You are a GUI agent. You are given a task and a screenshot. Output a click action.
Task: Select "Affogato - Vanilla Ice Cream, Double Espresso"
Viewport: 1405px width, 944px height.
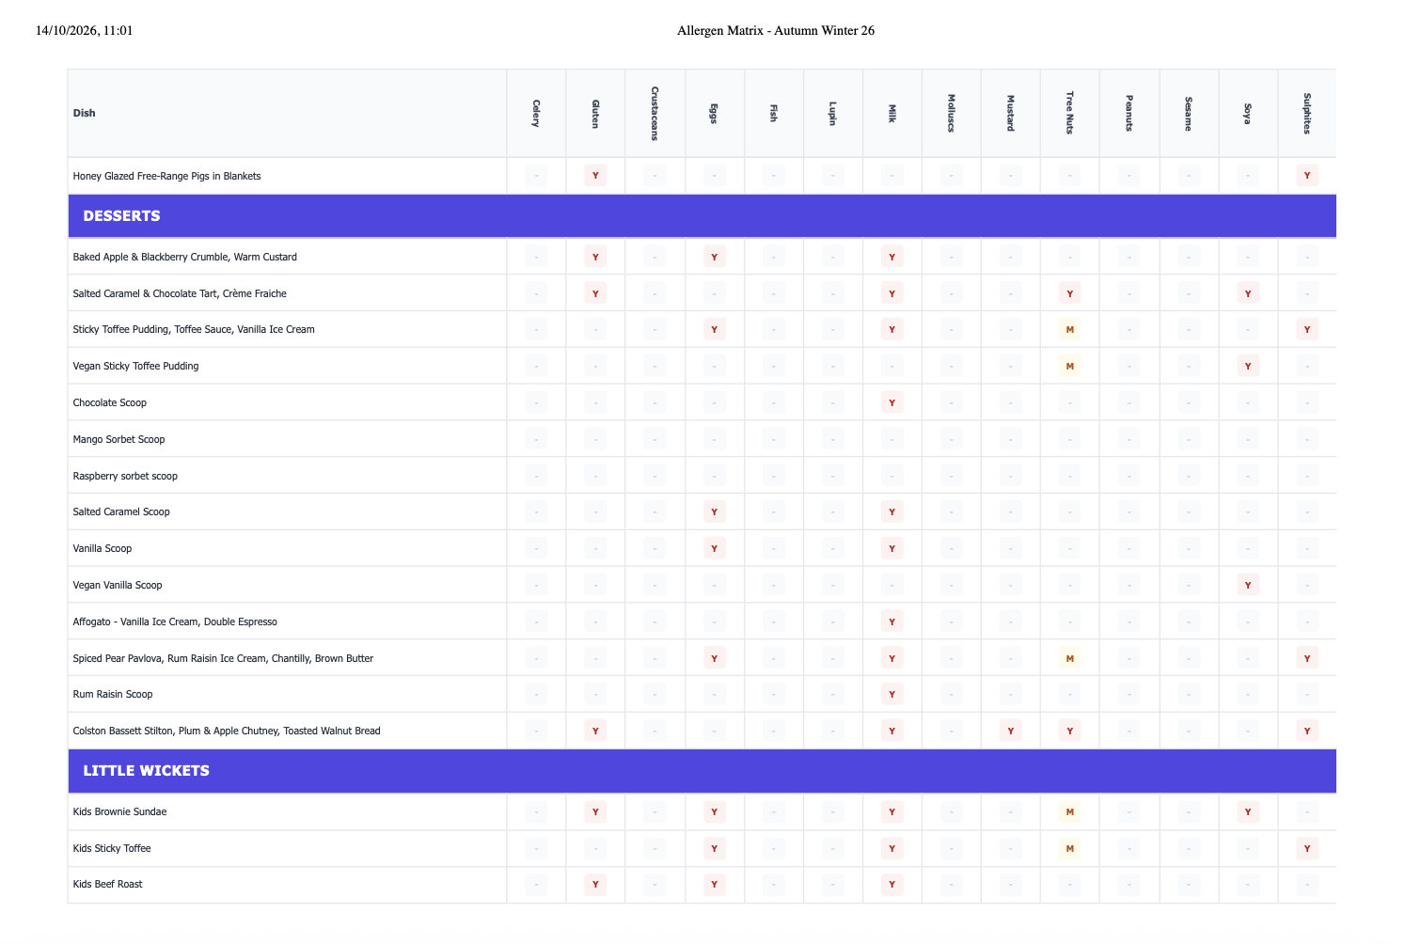[x=175, y=621]
